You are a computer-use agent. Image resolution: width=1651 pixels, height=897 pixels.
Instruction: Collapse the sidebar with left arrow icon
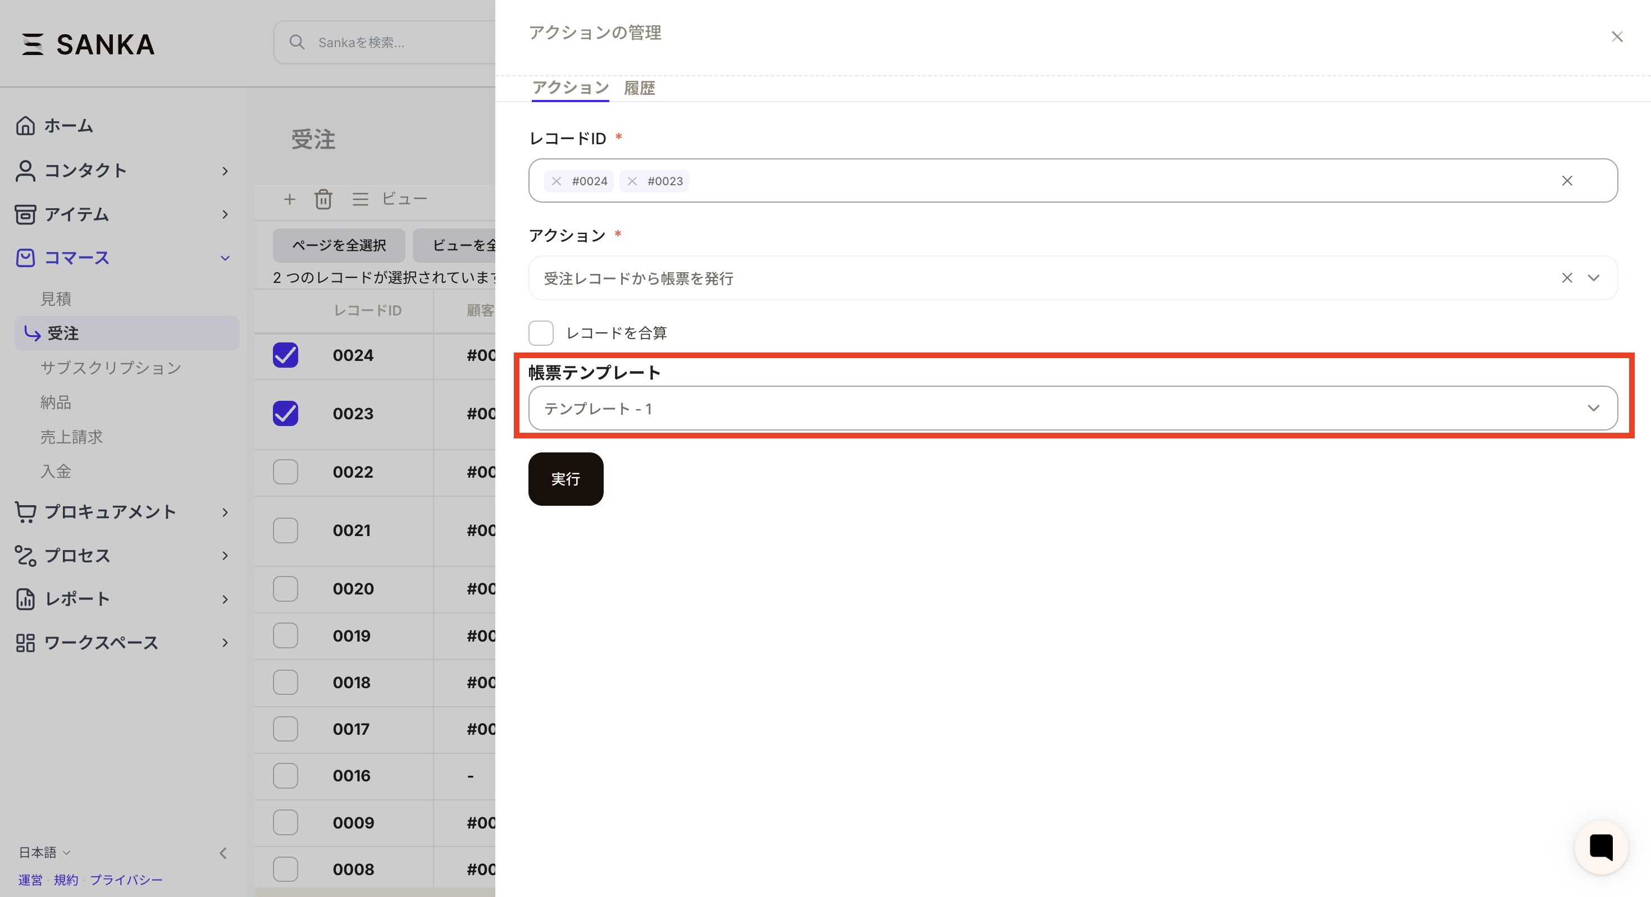[223, 853]
